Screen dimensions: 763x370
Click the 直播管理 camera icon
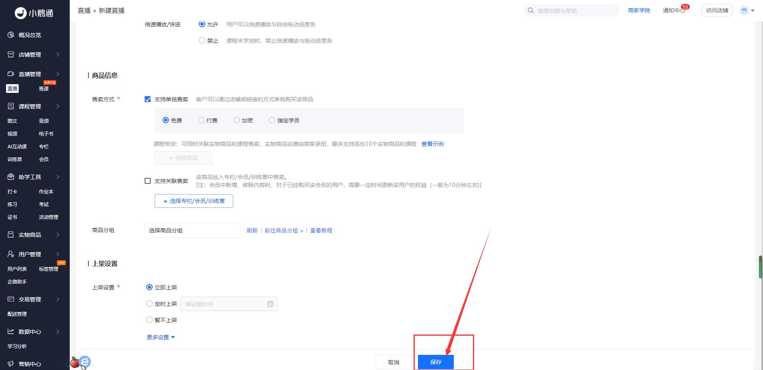pos(11,74)
